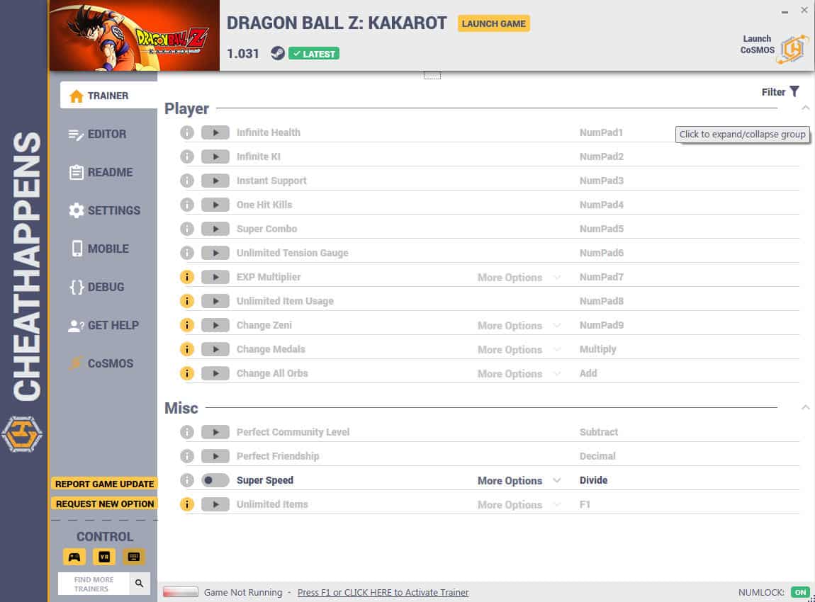This screenshot has width=815, height=602.
Task: Enable the Super Combo play toggle
Action: click(215, 229)
